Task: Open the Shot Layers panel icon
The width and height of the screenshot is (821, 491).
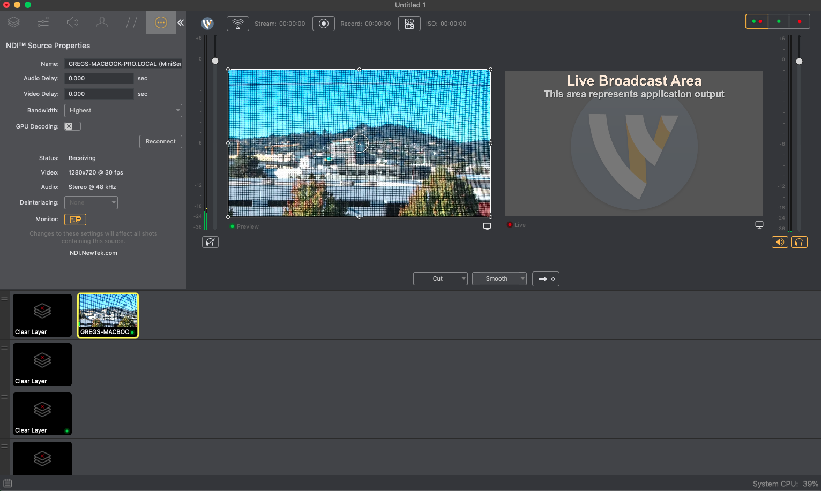Action: [13, 22]
